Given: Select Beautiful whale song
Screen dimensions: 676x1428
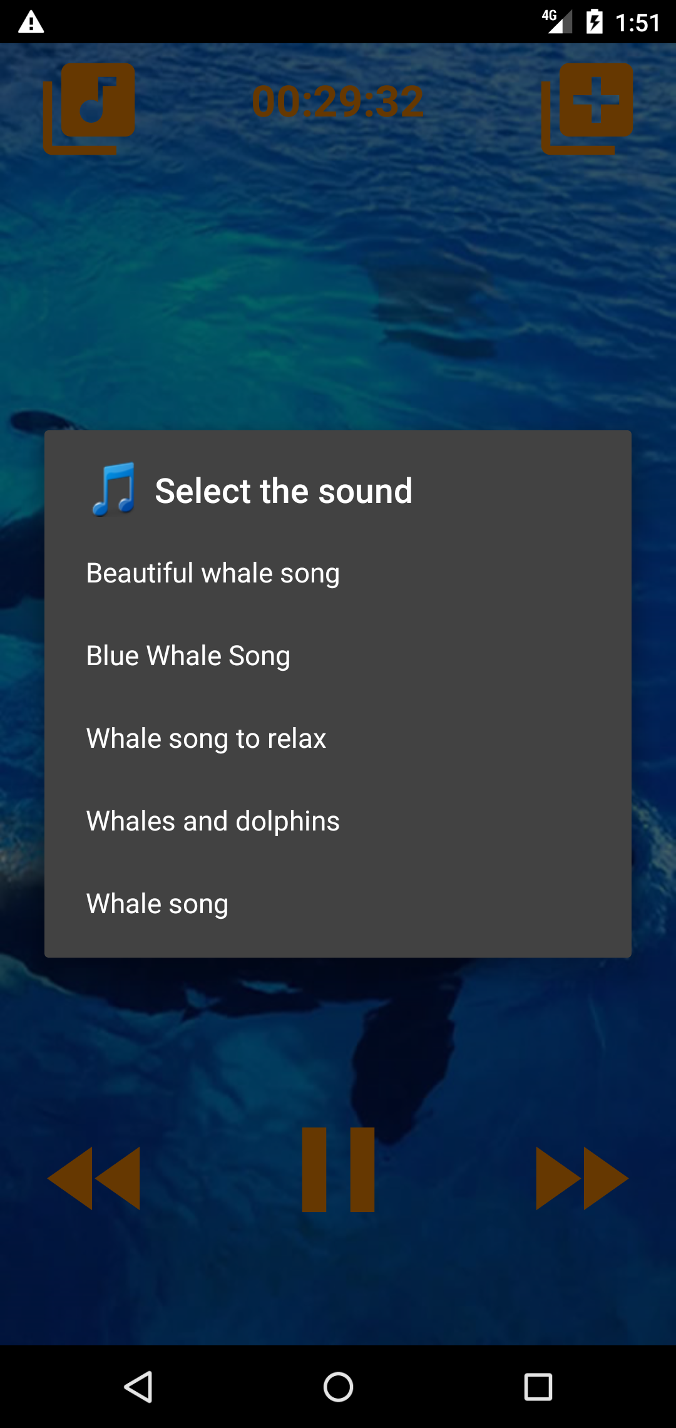Looking at the screenshot, I should (x=213, y=573).
